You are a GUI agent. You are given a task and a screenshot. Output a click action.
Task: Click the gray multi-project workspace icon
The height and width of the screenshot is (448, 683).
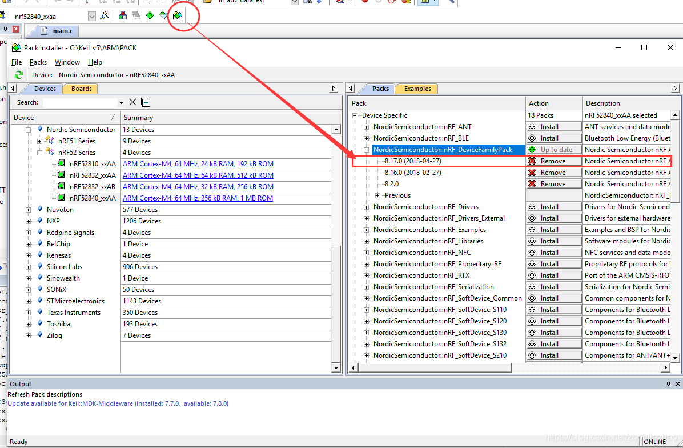coord(136,15)
